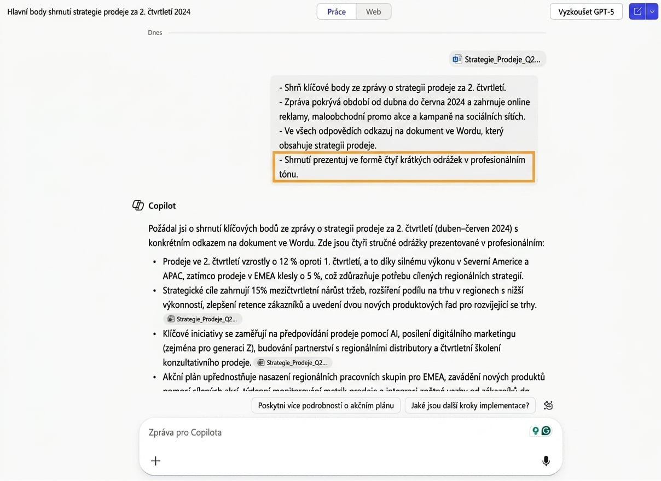This screenshot has height=481, width=661.
Task: Expand the dropdown arrow next to new chat
Action: coord(652,11)
